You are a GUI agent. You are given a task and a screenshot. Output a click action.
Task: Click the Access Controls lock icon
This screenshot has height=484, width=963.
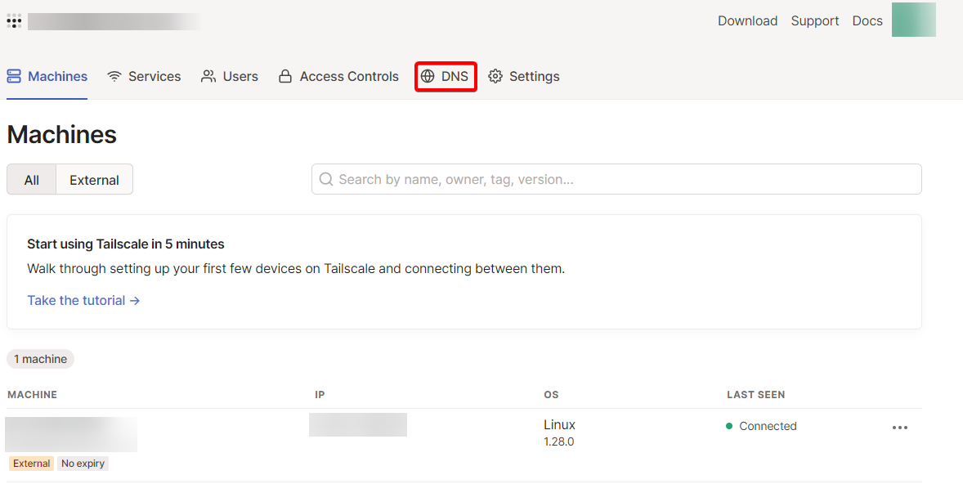coord(285,76)
